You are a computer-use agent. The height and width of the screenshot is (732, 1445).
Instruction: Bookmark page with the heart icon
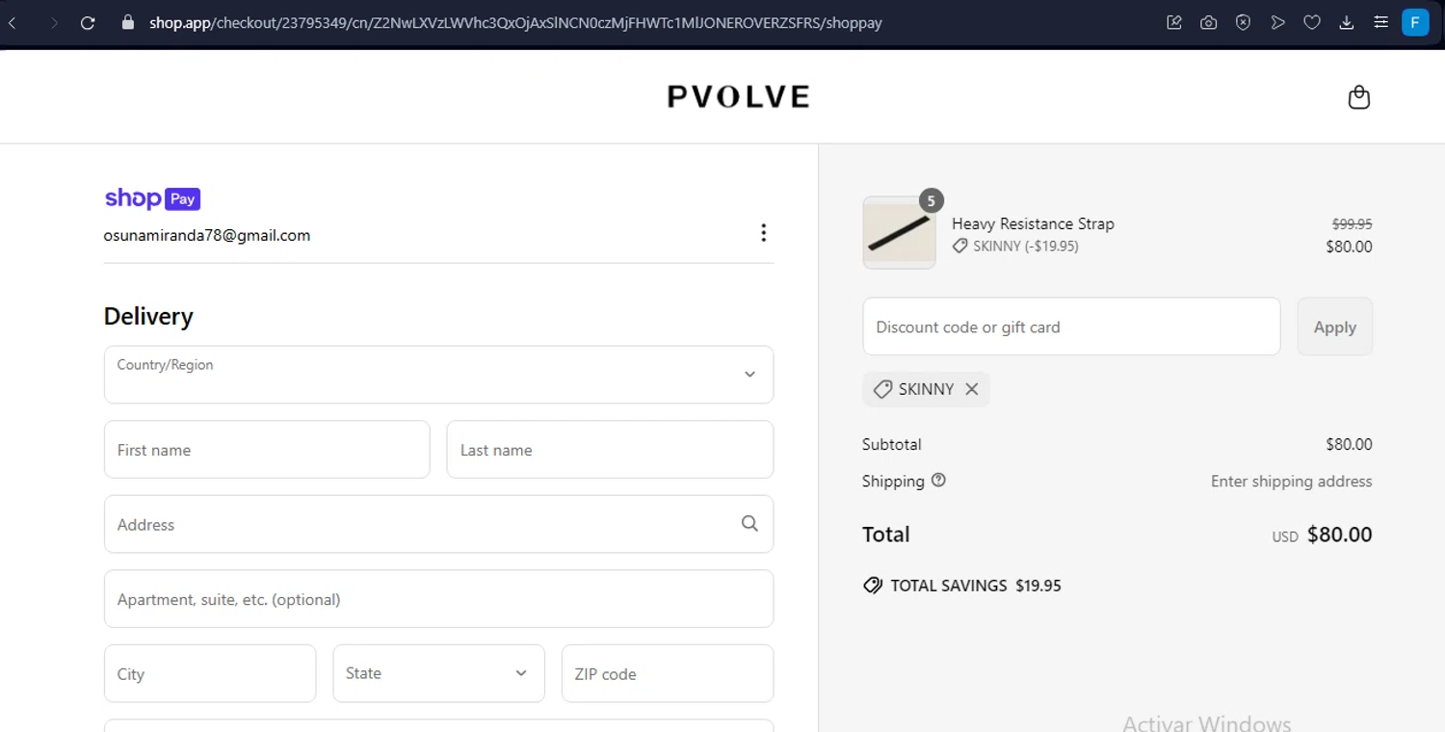coord(1312,22)
